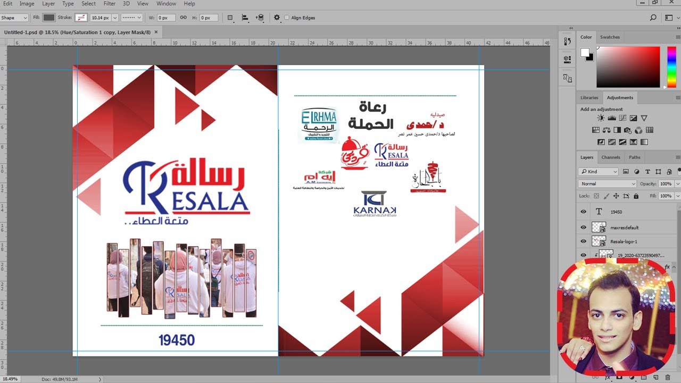Add an Exposure adjustment
Screen dimensions: 681x383
(633, 118)
